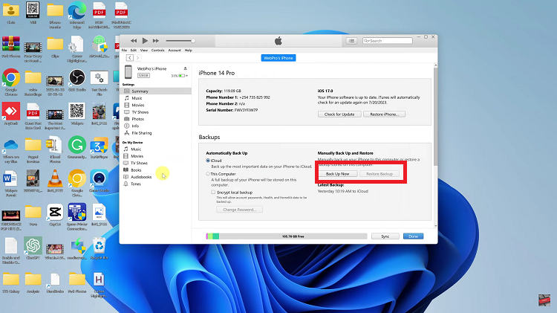Click the Check for Update button
Screen dimensions: 557x313
pos(339,114)
